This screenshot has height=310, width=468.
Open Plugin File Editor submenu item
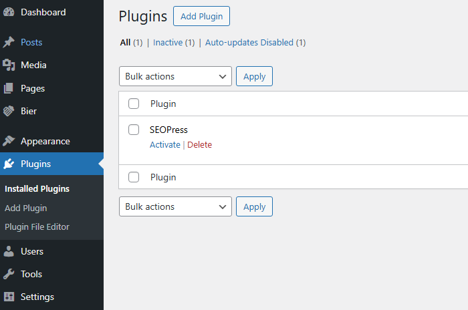pyautogui.click(x=37, y=226)
